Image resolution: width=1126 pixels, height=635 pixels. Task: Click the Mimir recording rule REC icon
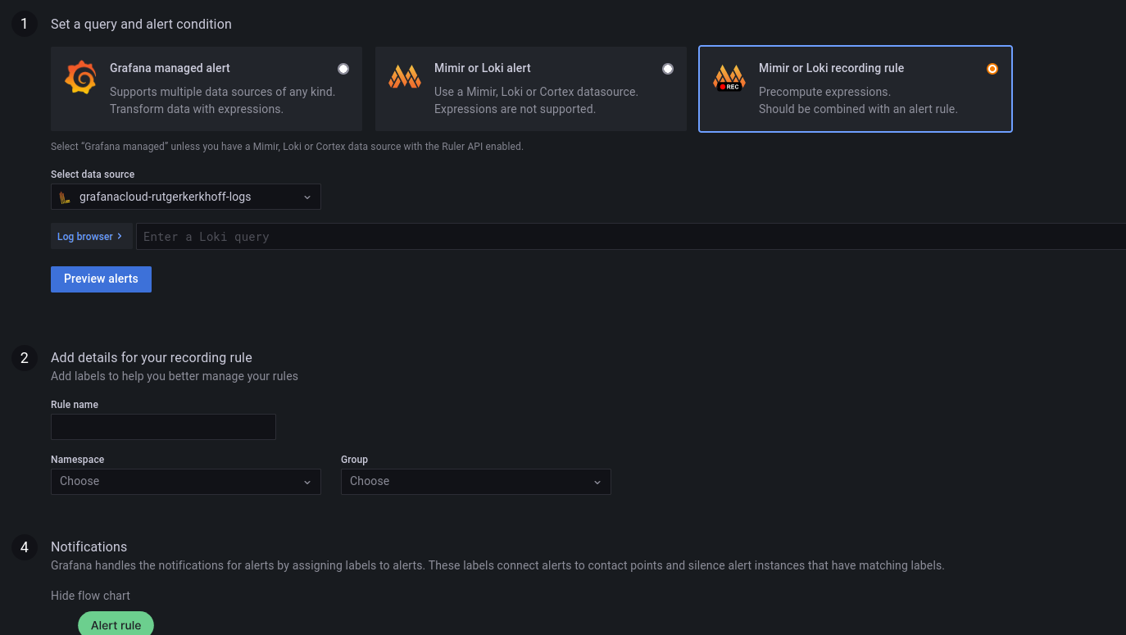729,78
